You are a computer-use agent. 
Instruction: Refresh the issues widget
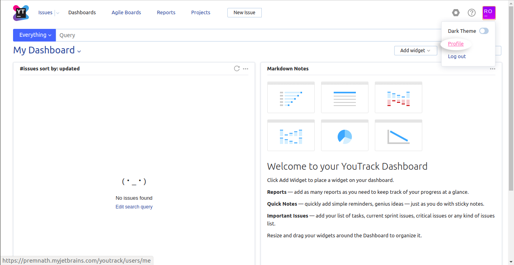(237, 68)
